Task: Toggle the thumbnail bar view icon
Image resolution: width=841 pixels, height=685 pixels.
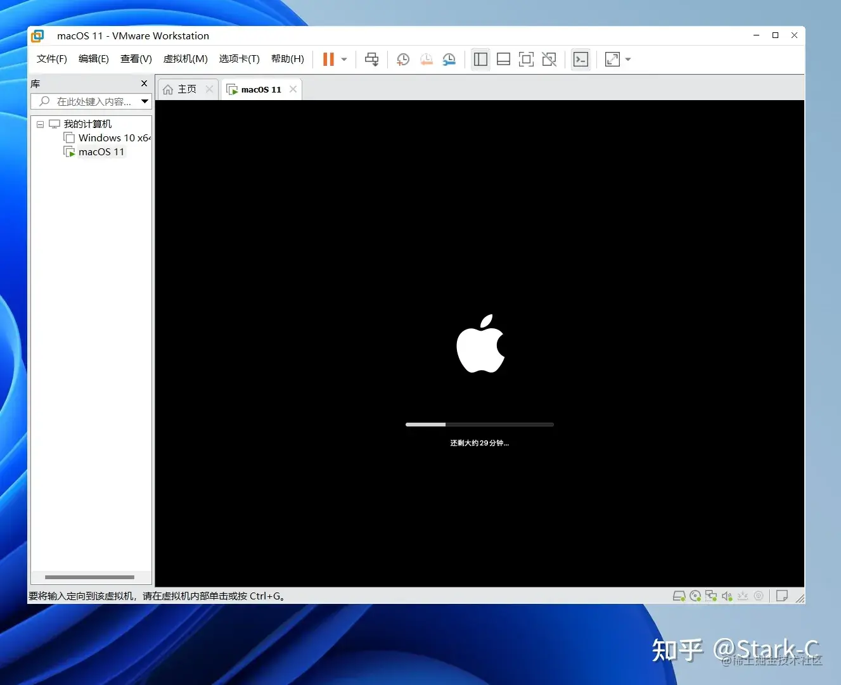Action: (504, 59)
